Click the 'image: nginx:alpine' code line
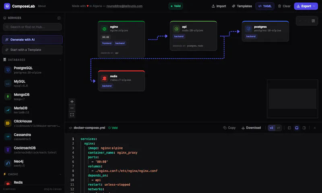The width and height of the screenshot is (322, 193). (105, 148)
